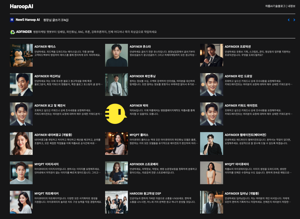
Task: Open the ADFINDER 프로덕션 title
Action: (x=238, y=47)
